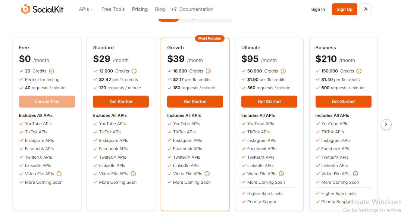Click Video File APIs info icon in Growth plan
This screenshot has width=401, height=217.
tap(207, 174)
